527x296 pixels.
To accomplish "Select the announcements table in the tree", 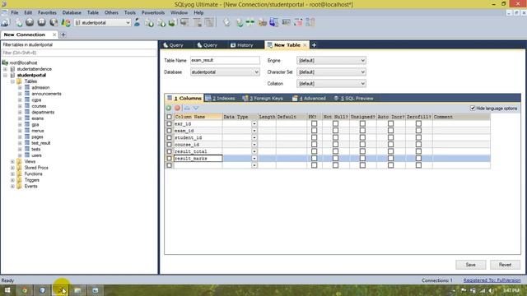I will (x=46, y=94).
